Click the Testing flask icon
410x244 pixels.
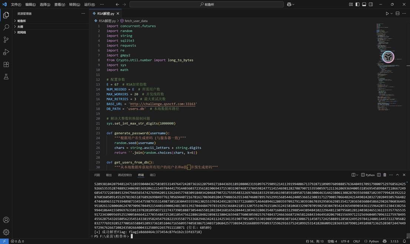[6, 76]
